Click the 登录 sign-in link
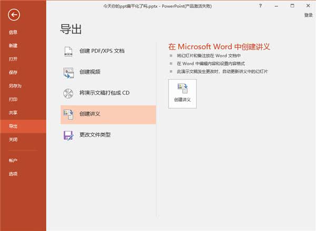 [308, 15]
